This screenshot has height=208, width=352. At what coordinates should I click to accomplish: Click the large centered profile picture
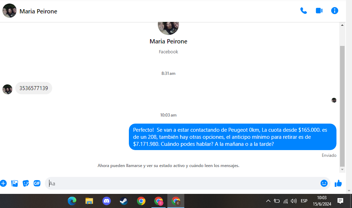click(x=168, y=25)
